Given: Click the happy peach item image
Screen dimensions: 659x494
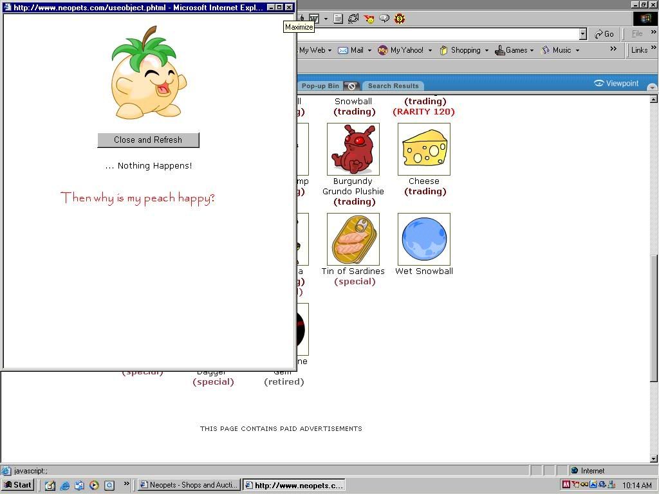Looking at the screenshot, I should click(149, 72).
